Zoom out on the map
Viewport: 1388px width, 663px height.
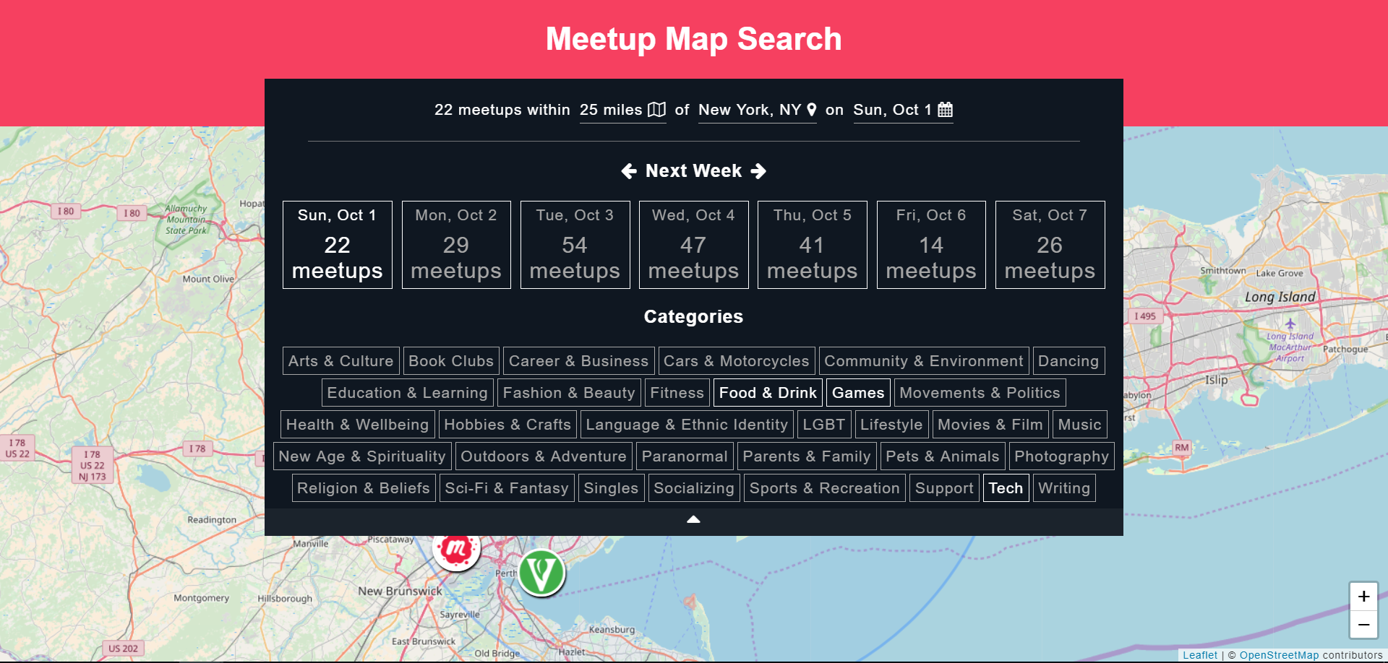pos(1363,625)
